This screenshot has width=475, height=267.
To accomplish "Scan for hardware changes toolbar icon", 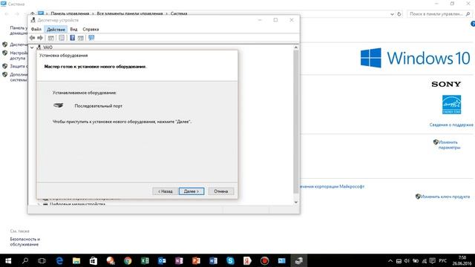I will point(91,38).
